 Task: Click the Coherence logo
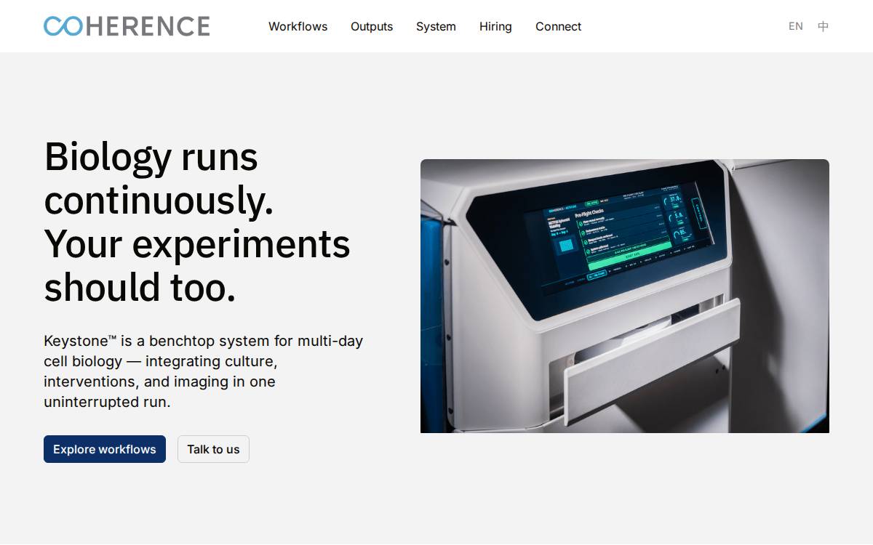pyautogui.click(x=127, y=26)
